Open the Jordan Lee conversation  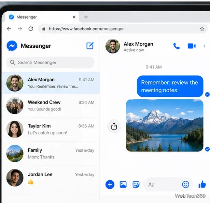51,178
